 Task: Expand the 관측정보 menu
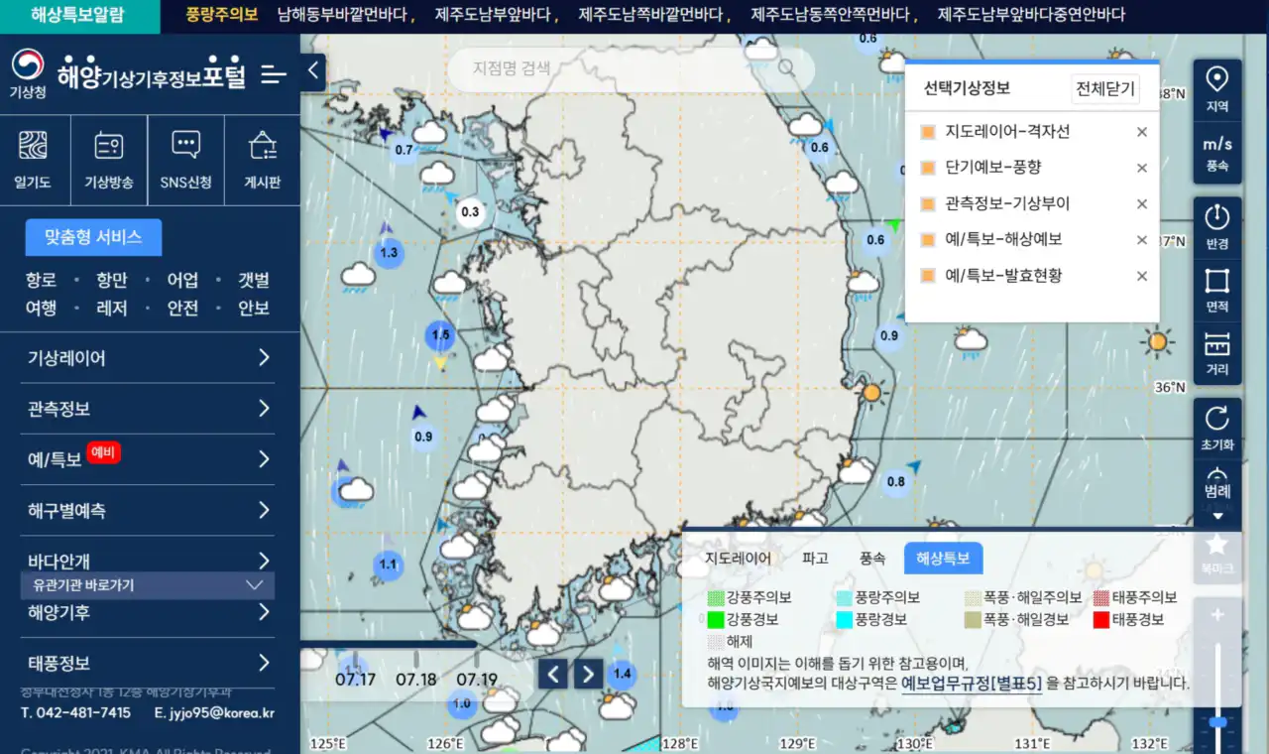coord(148,409)
